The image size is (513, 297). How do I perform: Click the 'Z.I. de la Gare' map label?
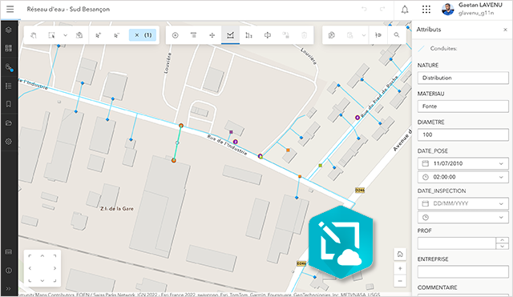click(117, 208)
